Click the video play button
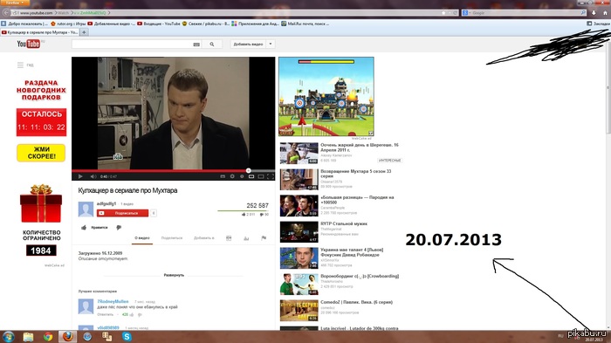The height and width of the screenshot is (343, 611). 80,176
